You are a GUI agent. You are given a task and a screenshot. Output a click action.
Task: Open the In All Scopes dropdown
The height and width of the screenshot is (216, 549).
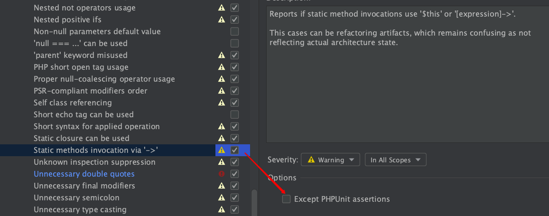coord(396,160)
